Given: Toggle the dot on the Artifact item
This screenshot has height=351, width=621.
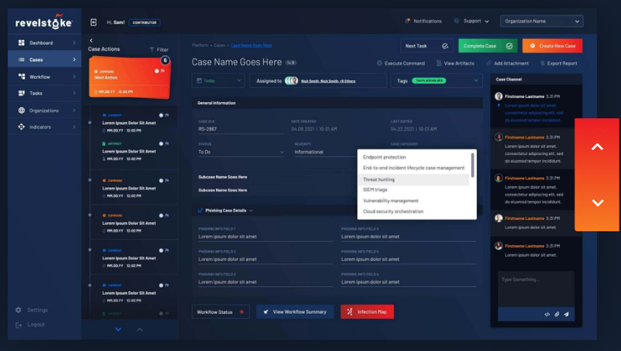Looking at the screenshot, I should click(x=161, y=144).
